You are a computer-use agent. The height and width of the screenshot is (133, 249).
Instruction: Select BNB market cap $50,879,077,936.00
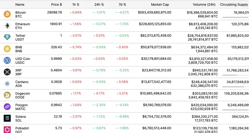pyautogui.click(x=156, y=47)
